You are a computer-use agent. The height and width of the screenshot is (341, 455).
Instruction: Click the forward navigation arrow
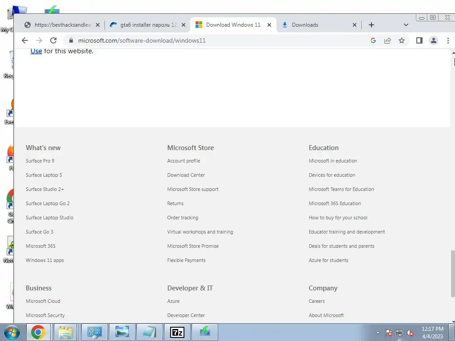39,40
